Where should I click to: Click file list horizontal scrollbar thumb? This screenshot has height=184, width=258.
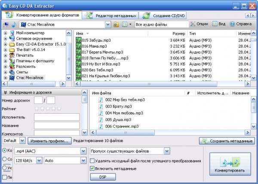(x=149, y=84)
